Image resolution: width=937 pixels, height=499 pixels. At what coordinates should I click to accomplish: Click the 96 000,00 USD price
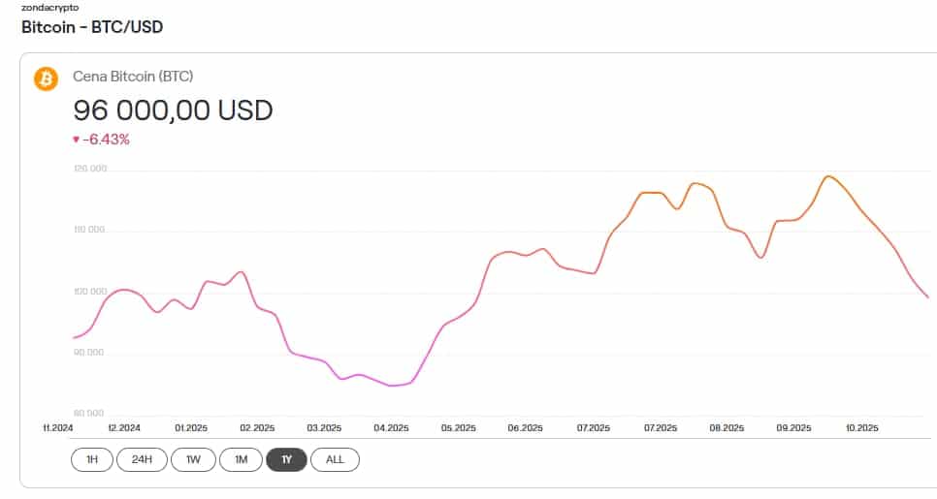click(x=173, y=109)
